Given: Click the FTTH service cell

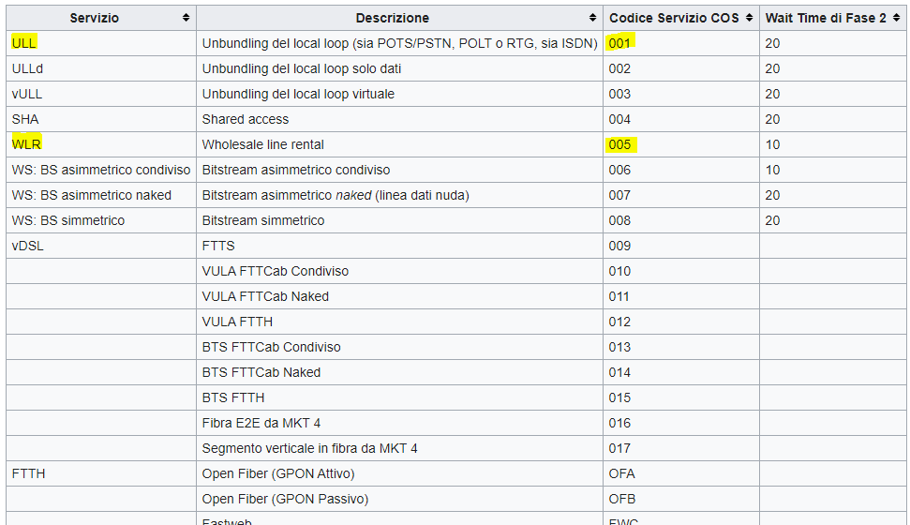Looking at the screenshot, I should point(29,473).
